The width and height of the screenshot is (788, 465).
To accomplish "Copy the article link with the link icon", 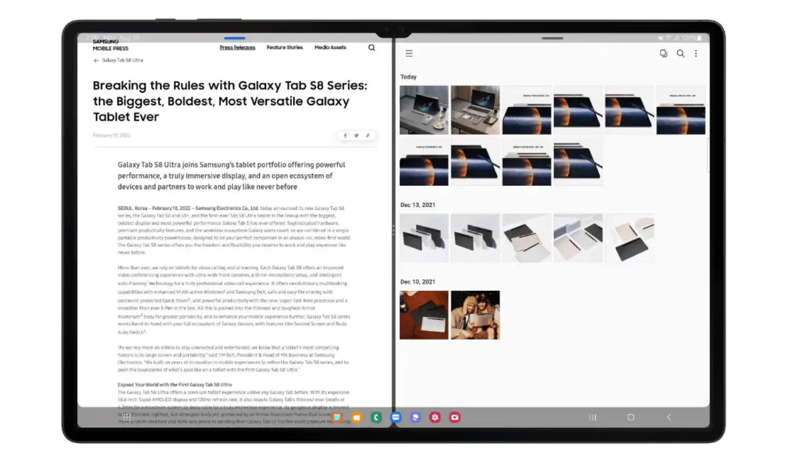I will pyautogui.click(x=368, y=135).
